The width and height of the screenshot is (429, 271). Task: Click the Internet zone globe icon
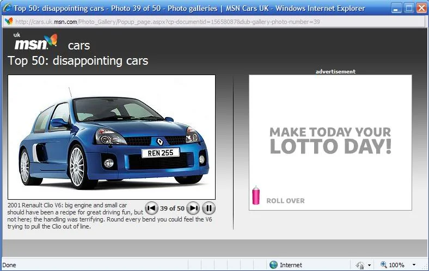coord(273,264)
